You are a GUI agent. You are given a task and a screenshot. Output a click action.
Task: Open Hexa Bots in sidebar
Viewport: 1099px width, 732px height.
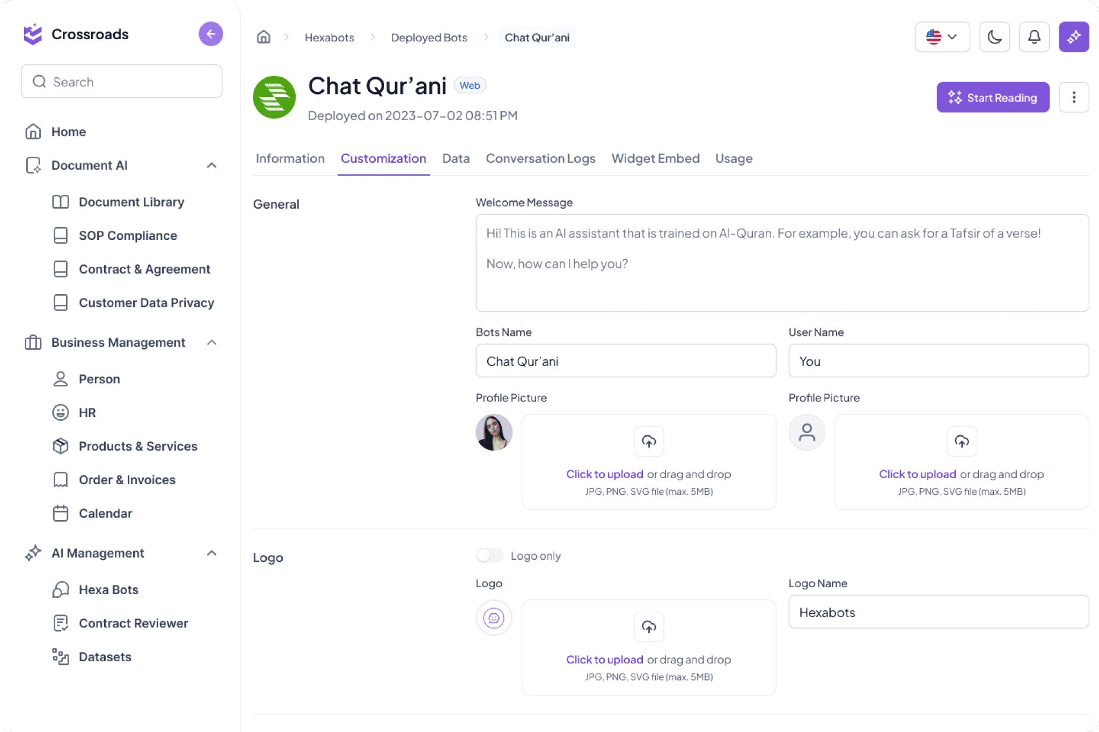(108, 589)
